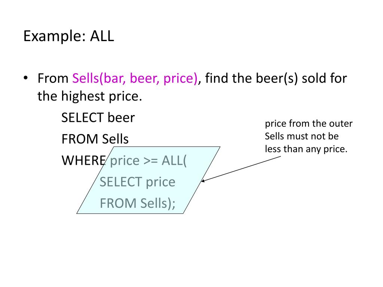The width and height of the screenshot is (383, 287).
Task: Click the text 'the highest price.'
Action: coord(90,96)
